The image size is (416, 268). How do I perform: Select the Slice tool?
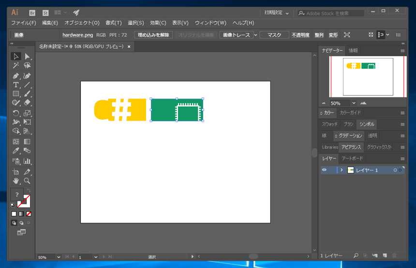coord(27,172)
